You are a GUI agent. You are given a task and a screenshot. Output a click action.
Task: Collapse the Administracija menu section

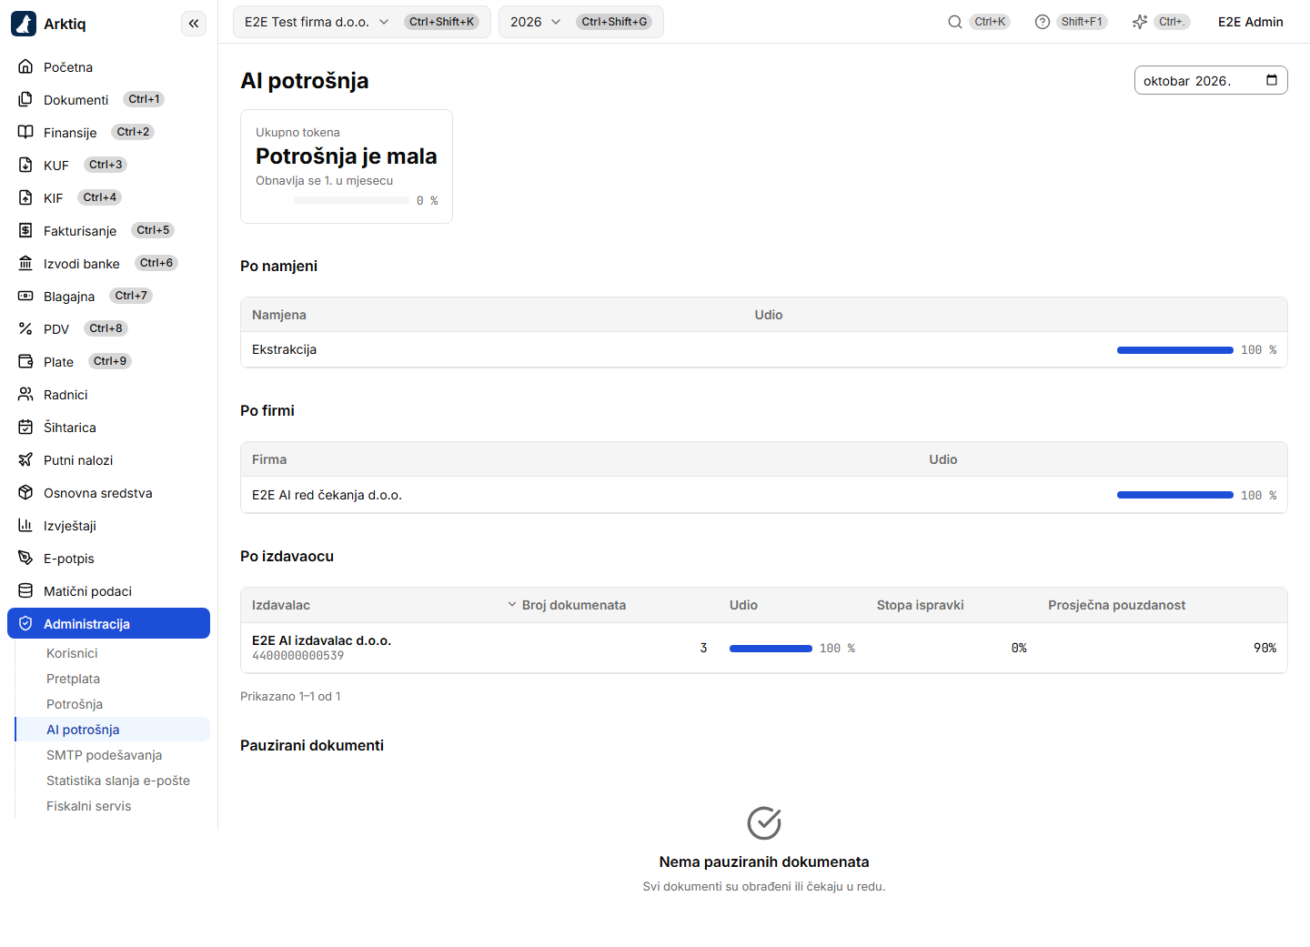point(108,623)
